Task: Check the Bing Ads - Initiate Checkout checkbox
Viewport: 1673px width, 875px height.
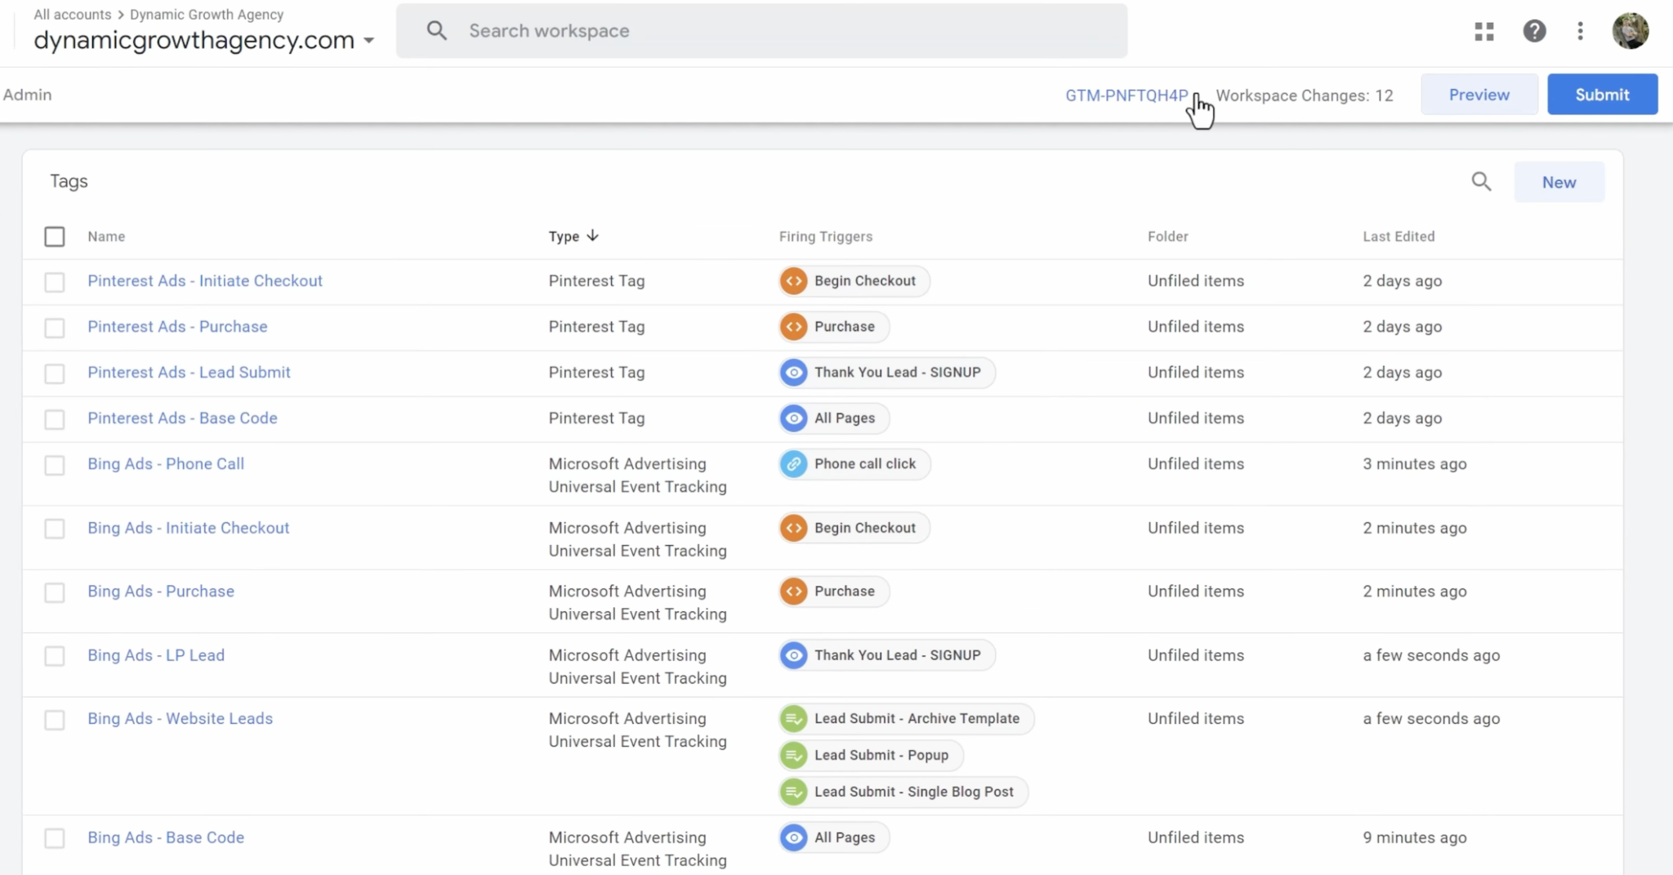Action: (55, 529)
